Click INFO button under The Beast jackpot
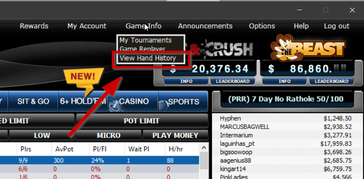Image resolution: width=364 pixels, height=179 pixels. click(285, 81)
